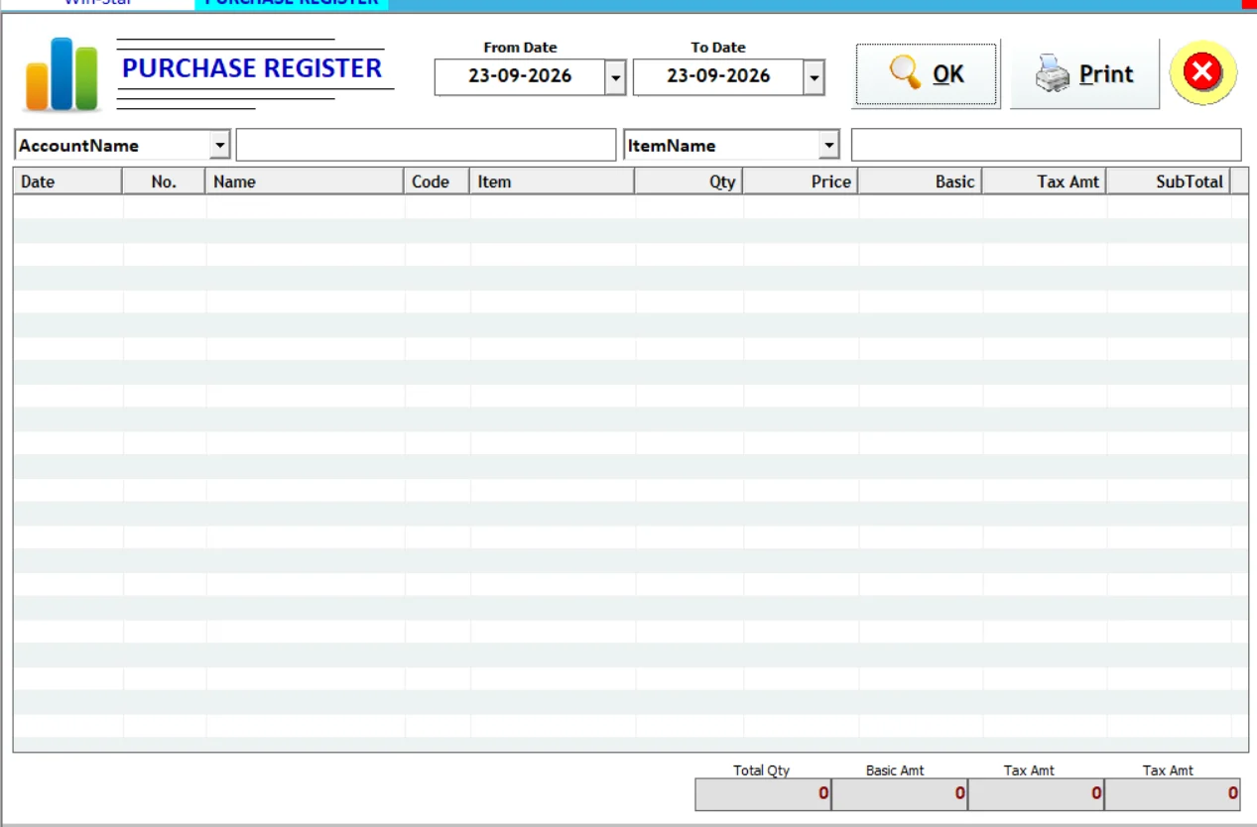
Task: Sort by the Date column header
Action: point(67,181)
